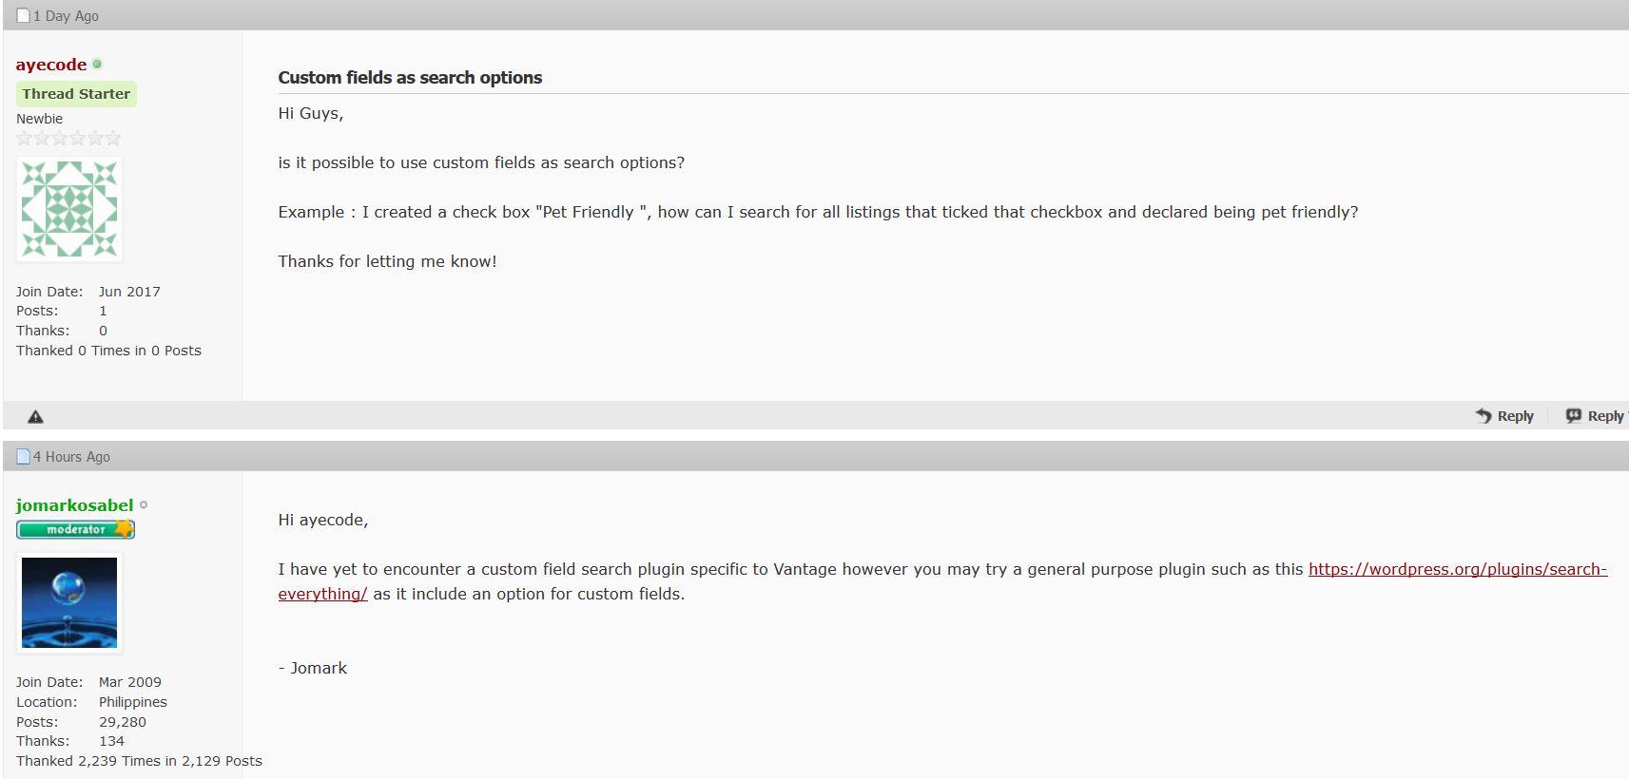
Task: Open ayecode's username menu
Action: (51, 65)
